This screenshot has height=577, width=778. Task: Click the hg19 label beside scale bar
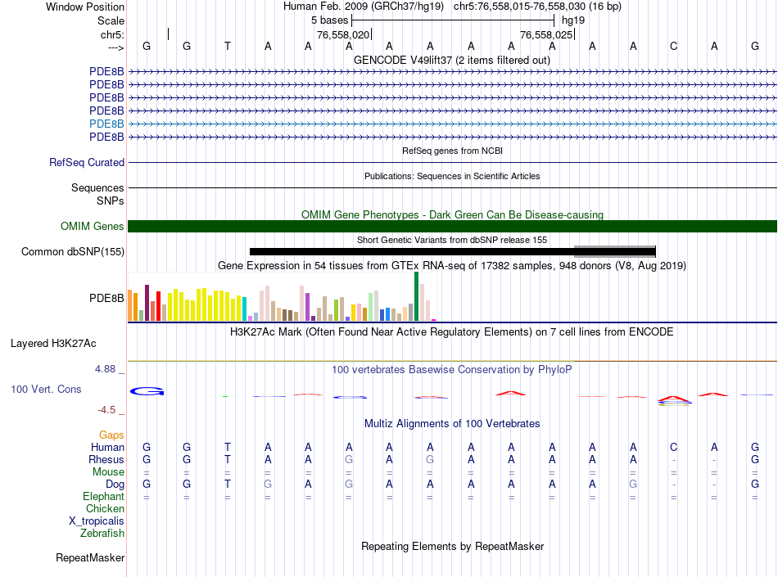[573, 20]
